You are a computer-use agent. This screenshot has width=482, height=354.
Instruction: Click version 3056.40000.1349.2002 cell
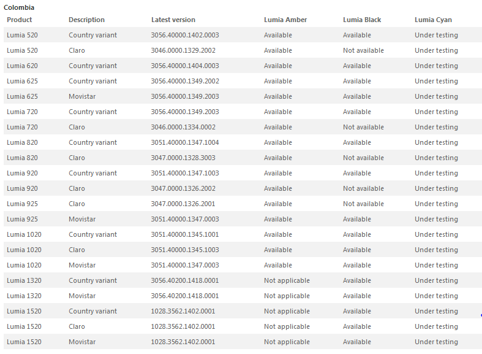click(185, 81)
